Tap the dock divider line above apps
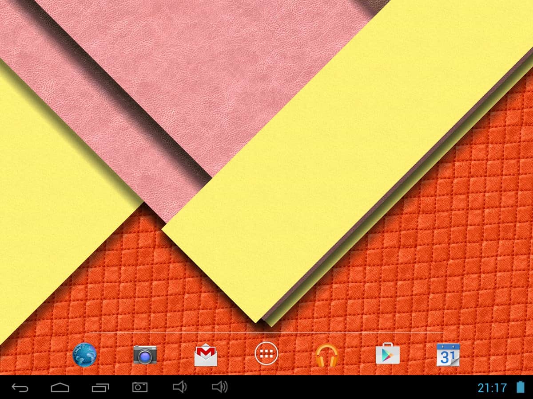The width and height of the screenshot is (533, 399). tap(266, 332)
